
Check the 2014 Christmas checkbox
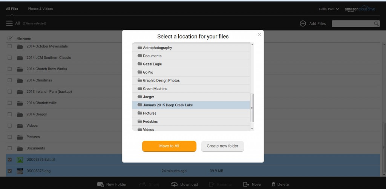[9, 80]
